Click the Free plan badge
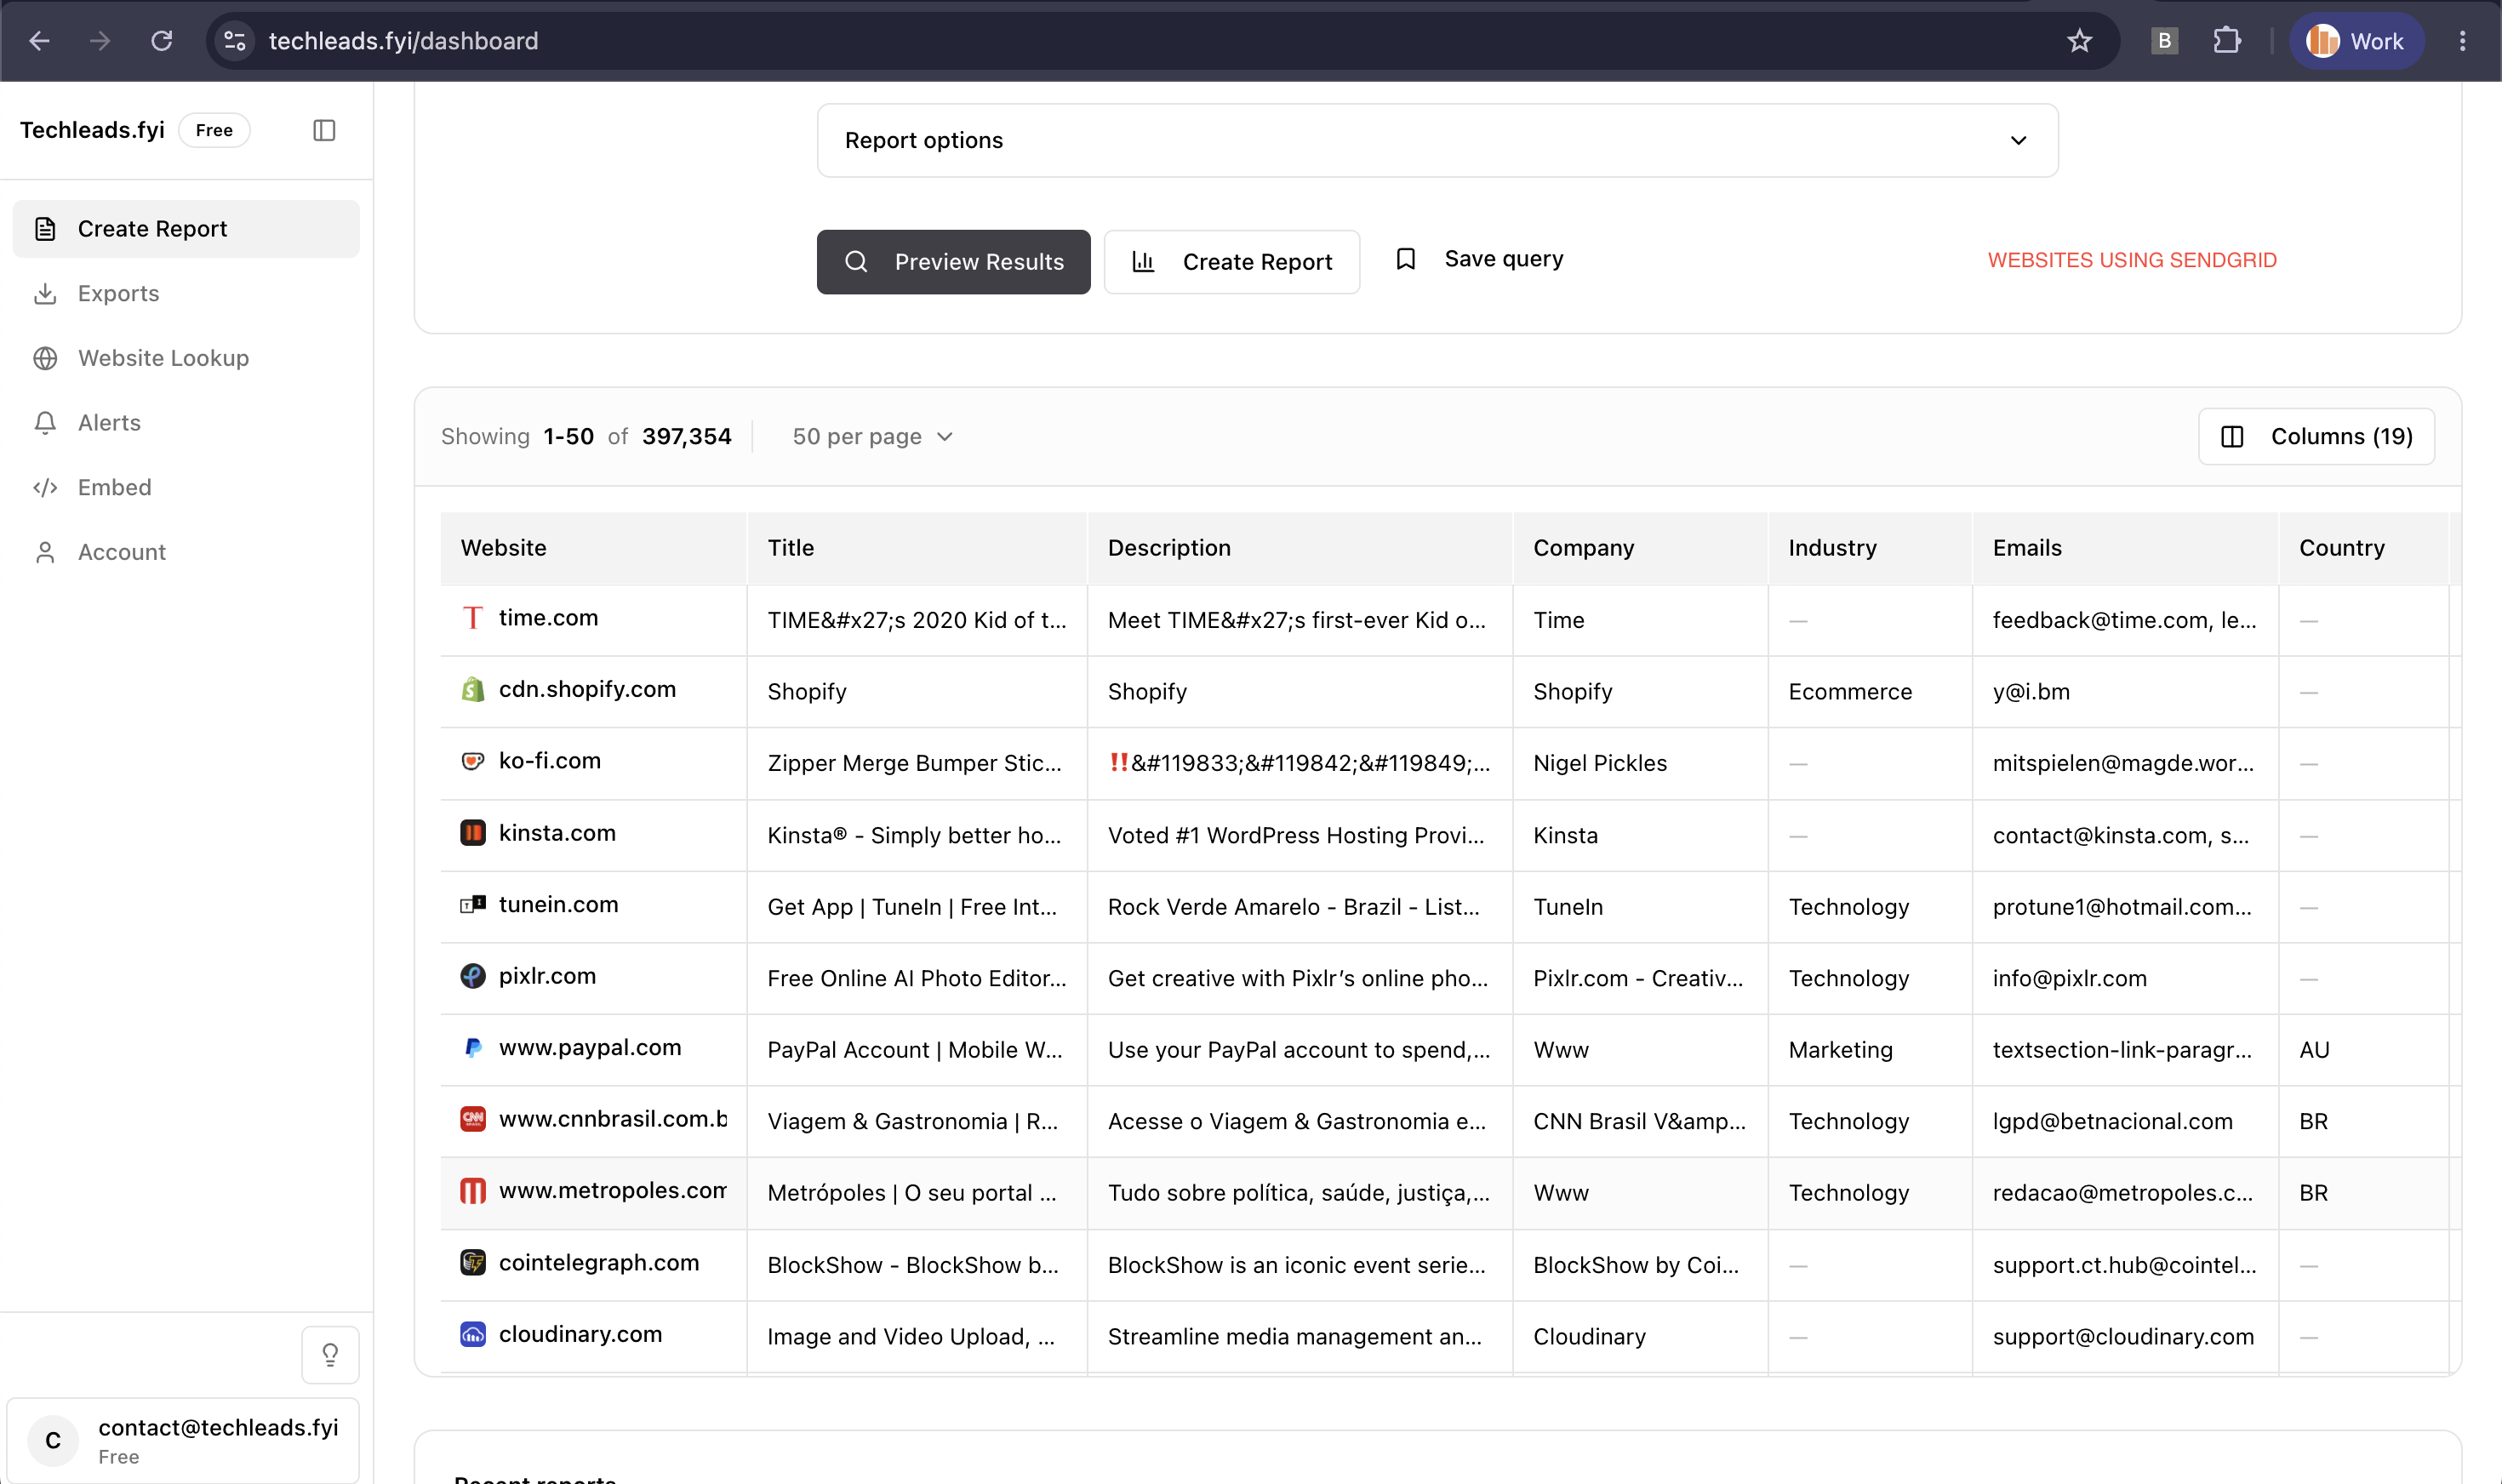2502x1484 pixels. click(x=214, y=130)
